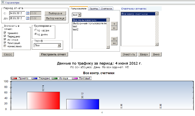This screenshot has height=116, width=195.
Task: Uncheck the Из кэша checkbox
Action: 5,39
